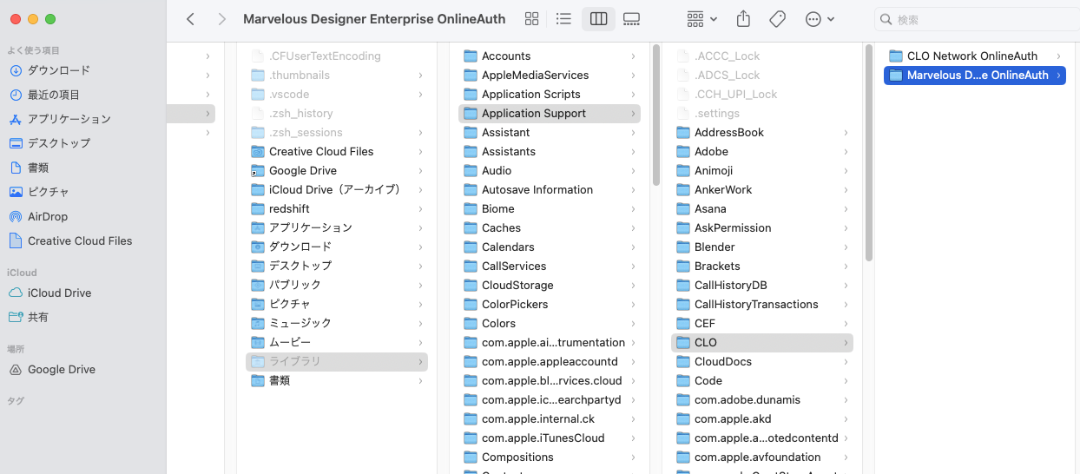Expand the Biome folder chevron
The width and height of the screenshot is (1080, 474).
pos(633,208)
